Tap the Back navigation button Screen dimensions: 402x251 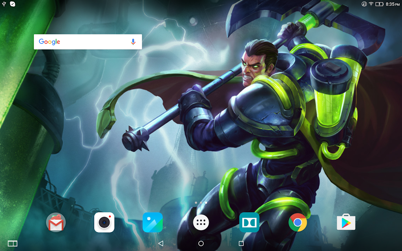(161, 243)
